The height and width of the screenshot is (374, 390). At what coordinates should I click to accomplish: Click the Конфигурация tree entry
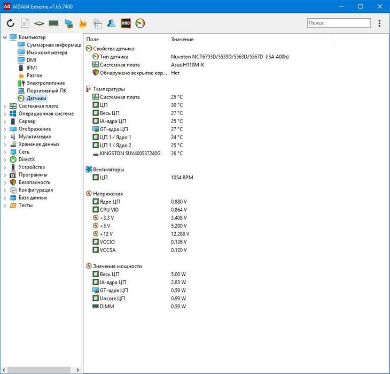click(x=36, y=190)
